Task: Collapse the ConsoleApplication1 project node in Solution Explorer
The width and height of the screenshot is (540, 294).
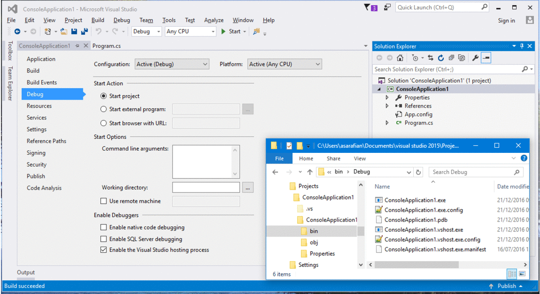Action: (379, 89)
